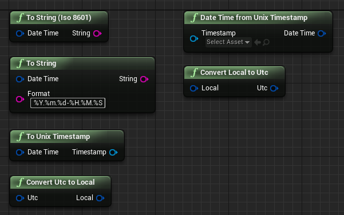Viewport: 344px width, 215px height.
Task: Click the Local output pin on Convert Utc to Local
Action: (x=100, y=198)
